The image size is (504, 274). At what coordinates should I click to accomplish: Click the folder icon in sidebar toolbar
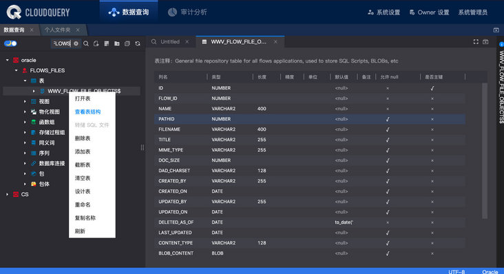point(117,43)
